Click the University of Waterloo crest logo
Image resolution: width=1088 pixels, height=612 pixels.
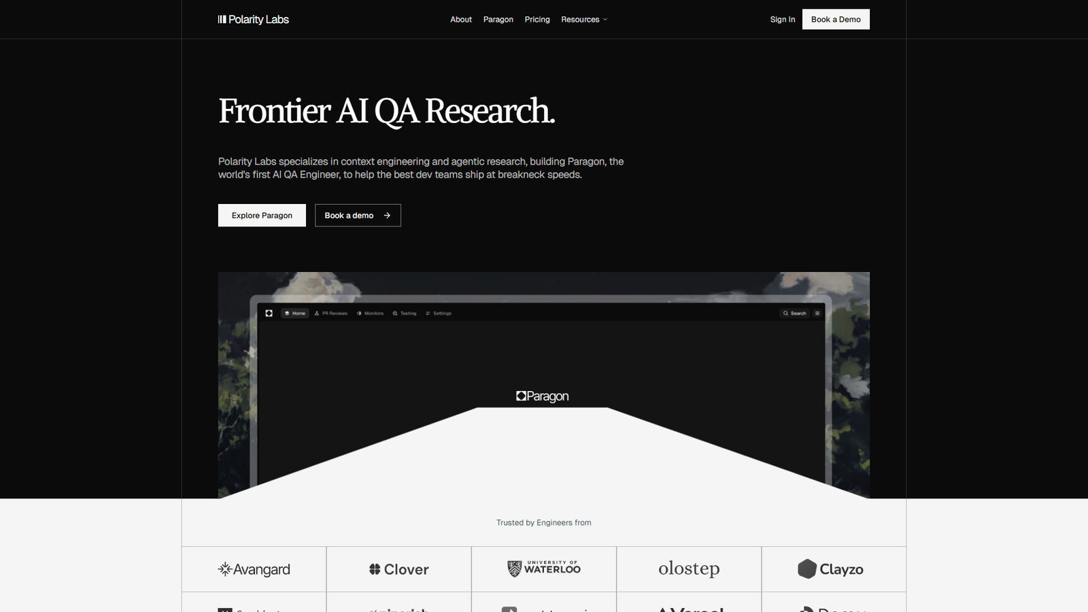(515, 568)
